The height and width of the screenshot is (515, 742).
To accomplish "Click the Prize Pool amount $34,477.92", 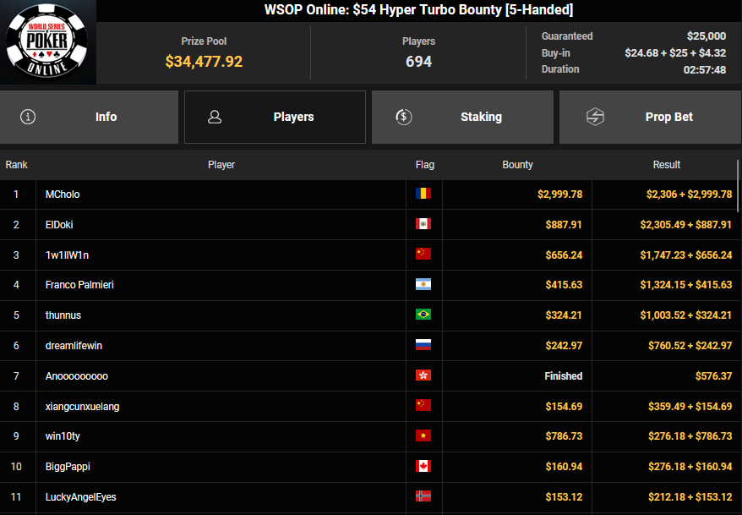I will click(204, 62).
